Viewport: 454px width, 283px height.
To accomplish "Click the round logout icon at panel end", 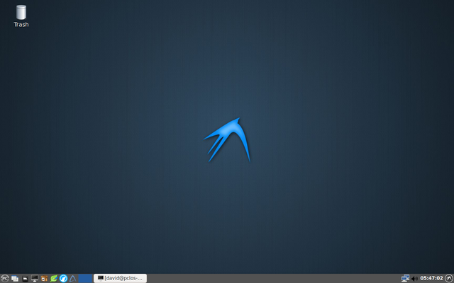I will pos(448,278).
